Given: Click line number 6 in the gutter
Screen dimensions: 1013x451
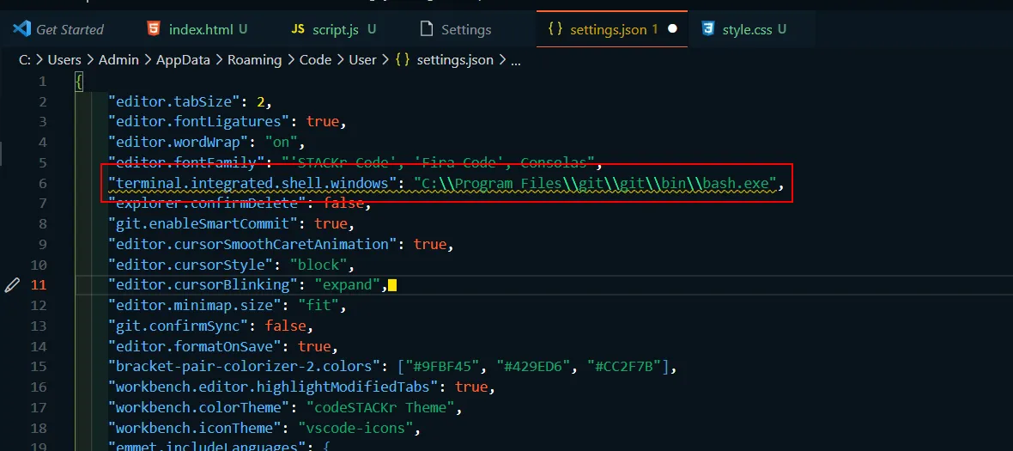Looking at the screenshot, I should [x=43, y=183].
